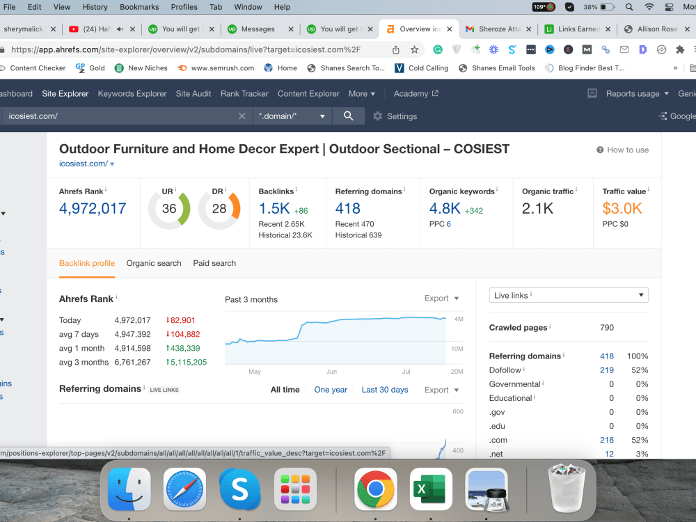Viewport: 696px width, 522px height.
Task: Click the Dofollow count 219
Action: pos(607,370)
